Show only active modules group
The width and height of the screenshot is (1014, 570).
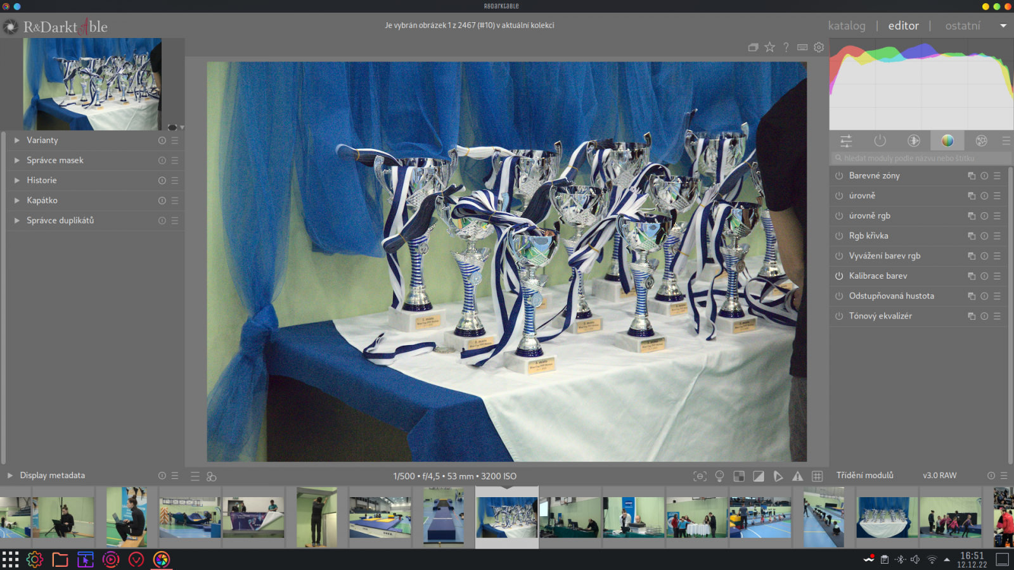pos(880,140)
